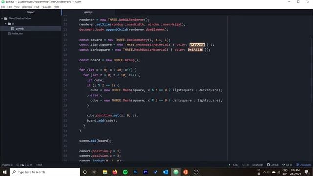Screen dimensions: 313x176
Task: Open the blue checkmark app on taskbar
Action: click(156, 172)
